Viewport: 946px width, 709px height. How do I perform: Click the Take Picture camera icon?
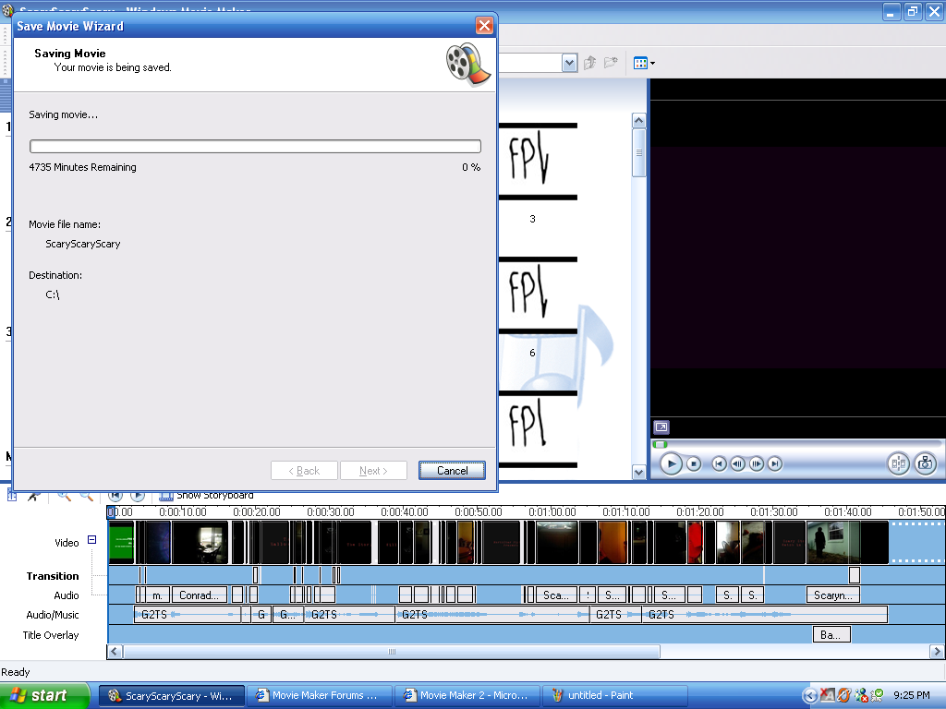926,463
